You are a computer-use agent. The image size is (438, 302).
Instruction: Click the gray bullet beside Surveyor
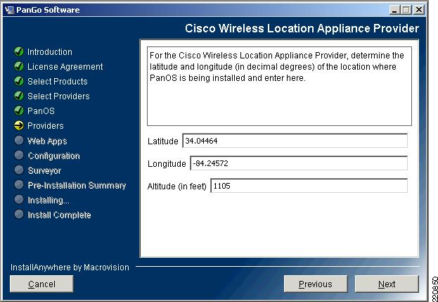[19, 170]
